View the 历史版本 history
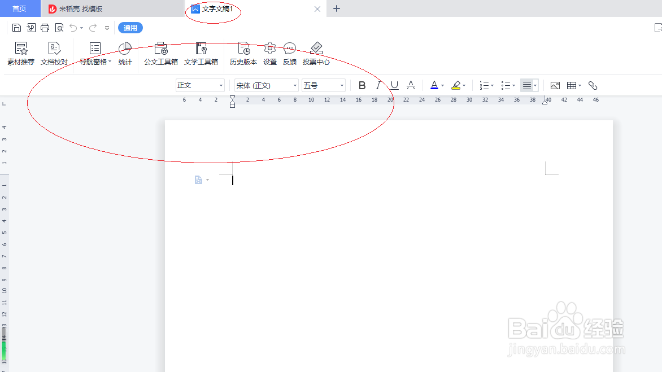The width and height of the screenshot is (662, 372). tap(243, 54)
